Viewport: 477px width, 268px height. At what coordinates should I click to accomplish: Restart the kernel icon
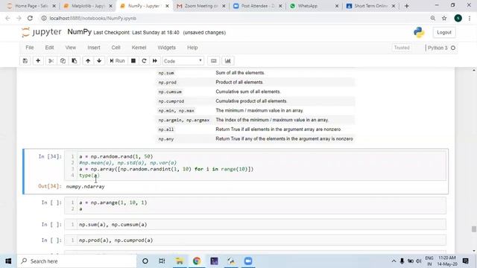[144, 61]
